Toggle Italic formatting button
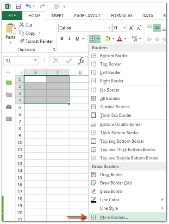Image resolution: width=169 pixels, height=224 pixels. [69, 39]
